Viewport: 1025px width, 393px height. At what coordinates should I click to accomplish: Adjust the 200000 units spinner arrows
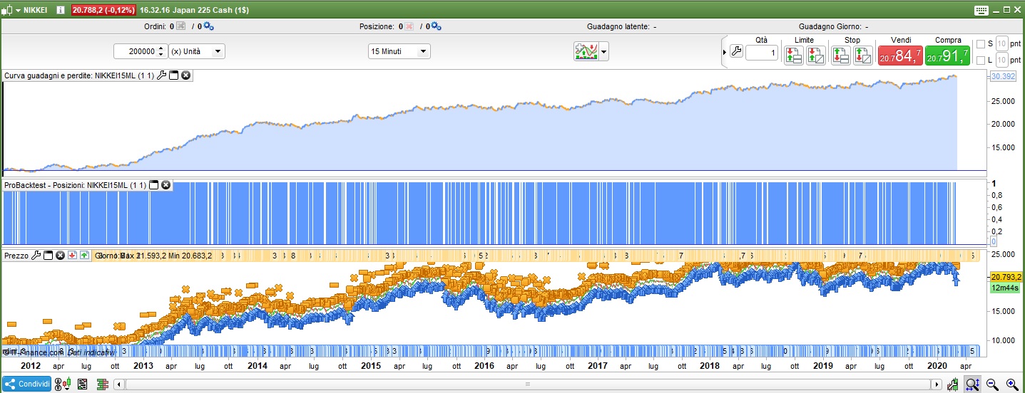(x=161, y=51)
